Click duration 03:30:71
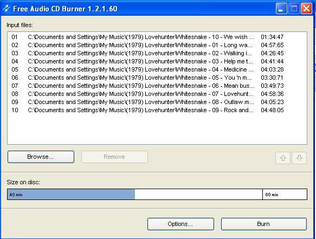 tap(272, 77)
